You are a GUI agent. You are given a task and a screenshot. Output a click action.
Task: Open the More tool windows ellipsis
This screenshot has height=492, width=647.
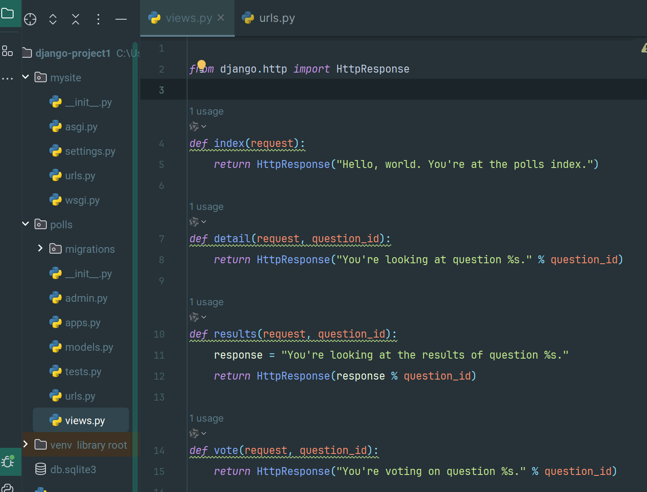pyautogui.click(x=7, y=79)
